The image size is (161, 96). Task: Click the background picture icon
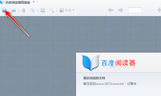pyautogui.click(x=62, y=10)
